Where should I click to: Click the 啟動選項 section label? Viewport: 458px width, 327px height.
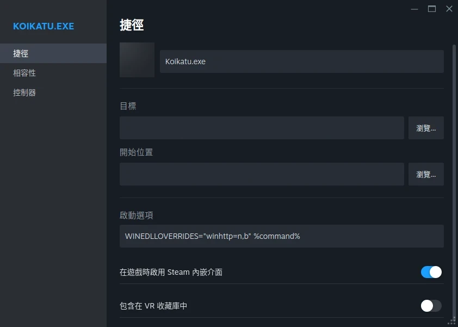click(137, 215)
